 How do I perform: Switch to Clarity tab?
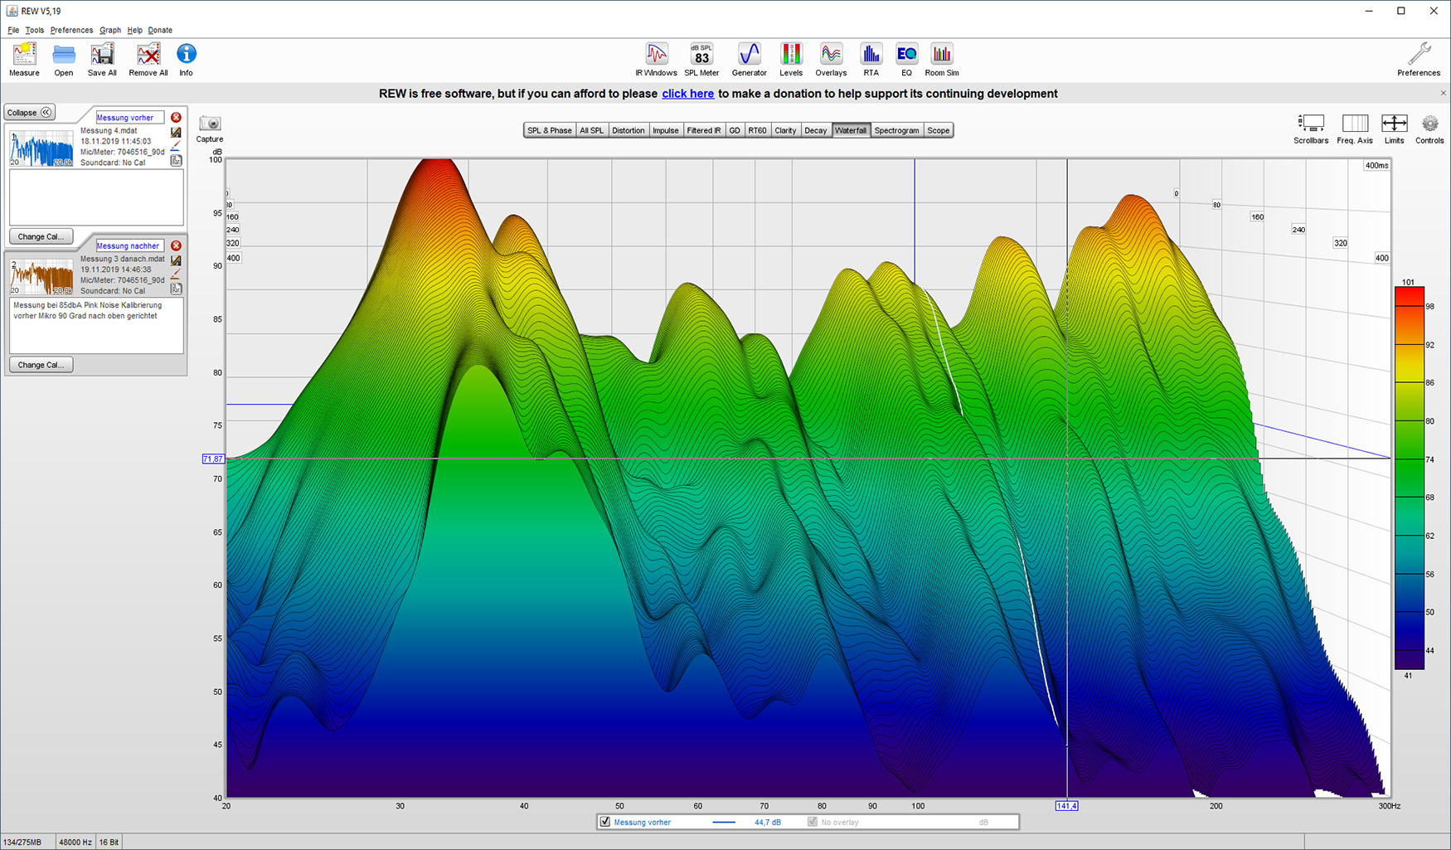click(x=786, y=130)
